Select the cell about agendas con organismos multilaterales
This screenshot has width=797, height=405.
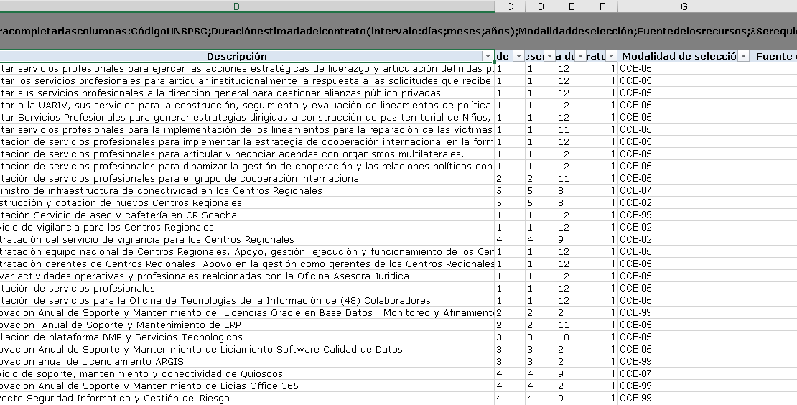247,154
